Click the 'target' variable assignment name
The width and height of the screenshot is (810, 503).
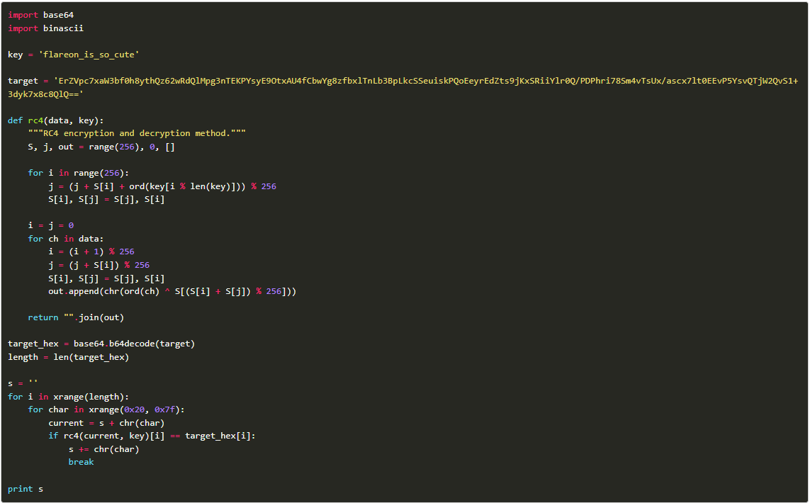coord(23,81)
